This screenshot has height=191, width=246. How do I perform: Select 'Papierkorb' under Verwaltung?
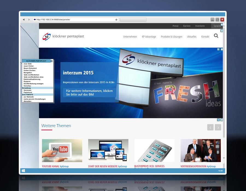[28, 92]
